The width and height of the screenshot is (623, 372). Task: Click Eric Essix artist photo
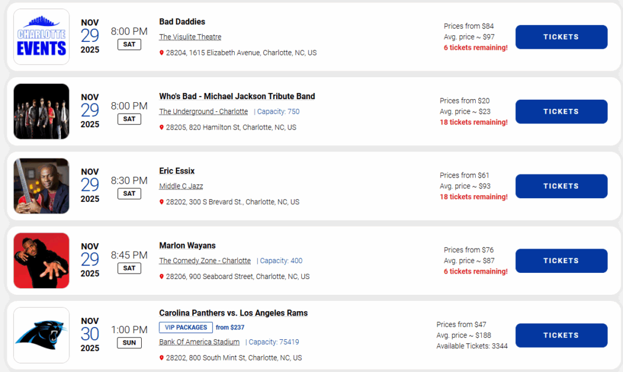(x=41, y=186)
